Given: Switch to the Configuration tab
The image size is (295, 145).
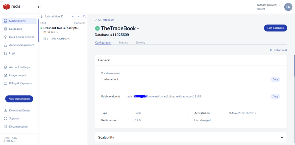Looking at the screenshot, I should click(103, 43).
